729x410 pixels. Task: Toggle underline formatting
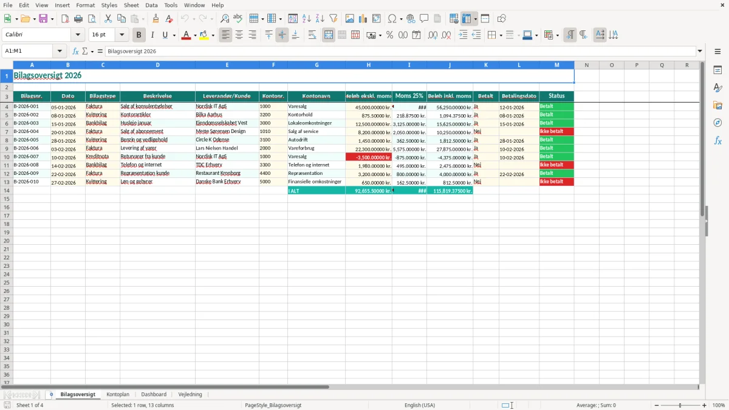coord(165,35)
